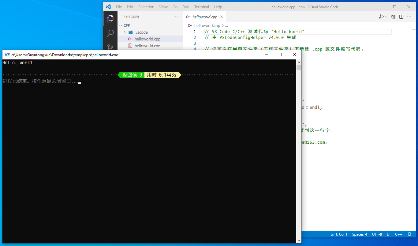Image resolution: width=418 pixels, height=246 pixels.
Task: Click helloworld.cpp in the breadcrumb
Action: (x=207, y=26)
